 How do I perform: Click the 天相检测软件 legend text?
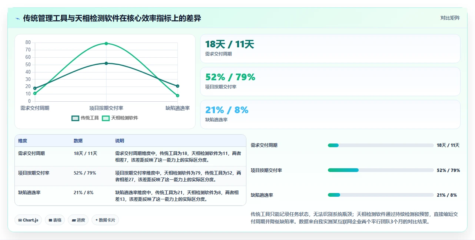[x=124, y=118]
